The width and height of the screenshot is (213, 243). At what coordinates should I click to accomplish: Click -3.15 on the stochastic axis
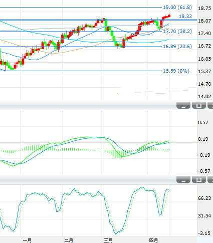(x=204, y=233)
